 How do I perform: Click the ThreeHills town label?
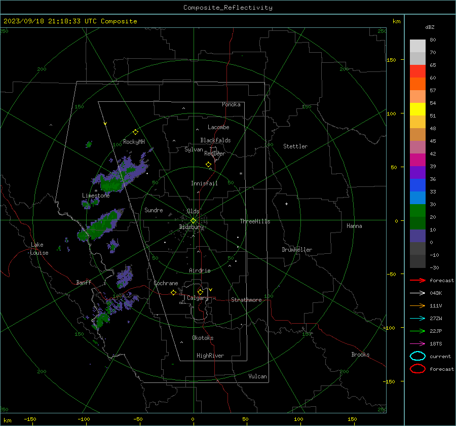(x=255, y=221)
